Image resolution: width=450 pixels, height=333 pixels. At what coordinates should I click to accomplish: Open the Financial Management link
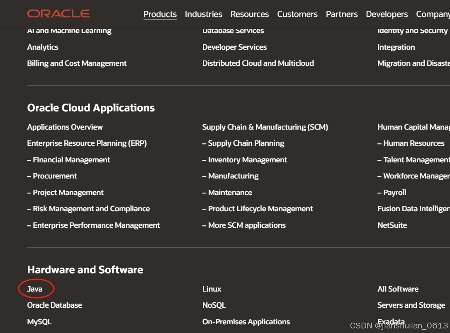[68, 159]
